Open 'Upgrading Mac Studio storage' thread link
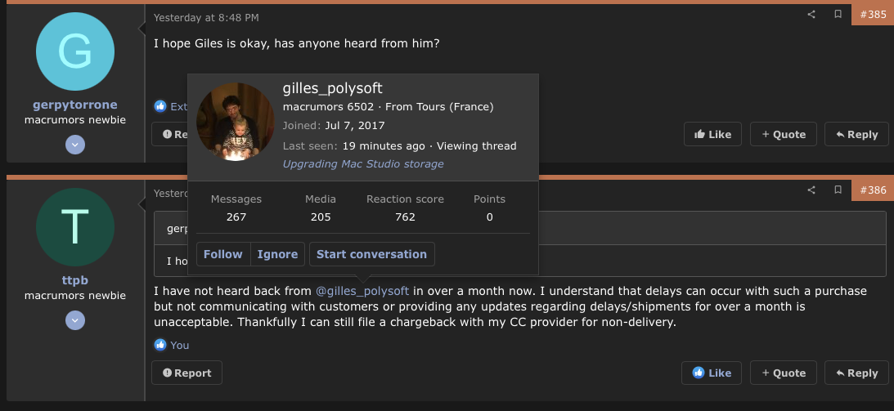 point(363,163)
